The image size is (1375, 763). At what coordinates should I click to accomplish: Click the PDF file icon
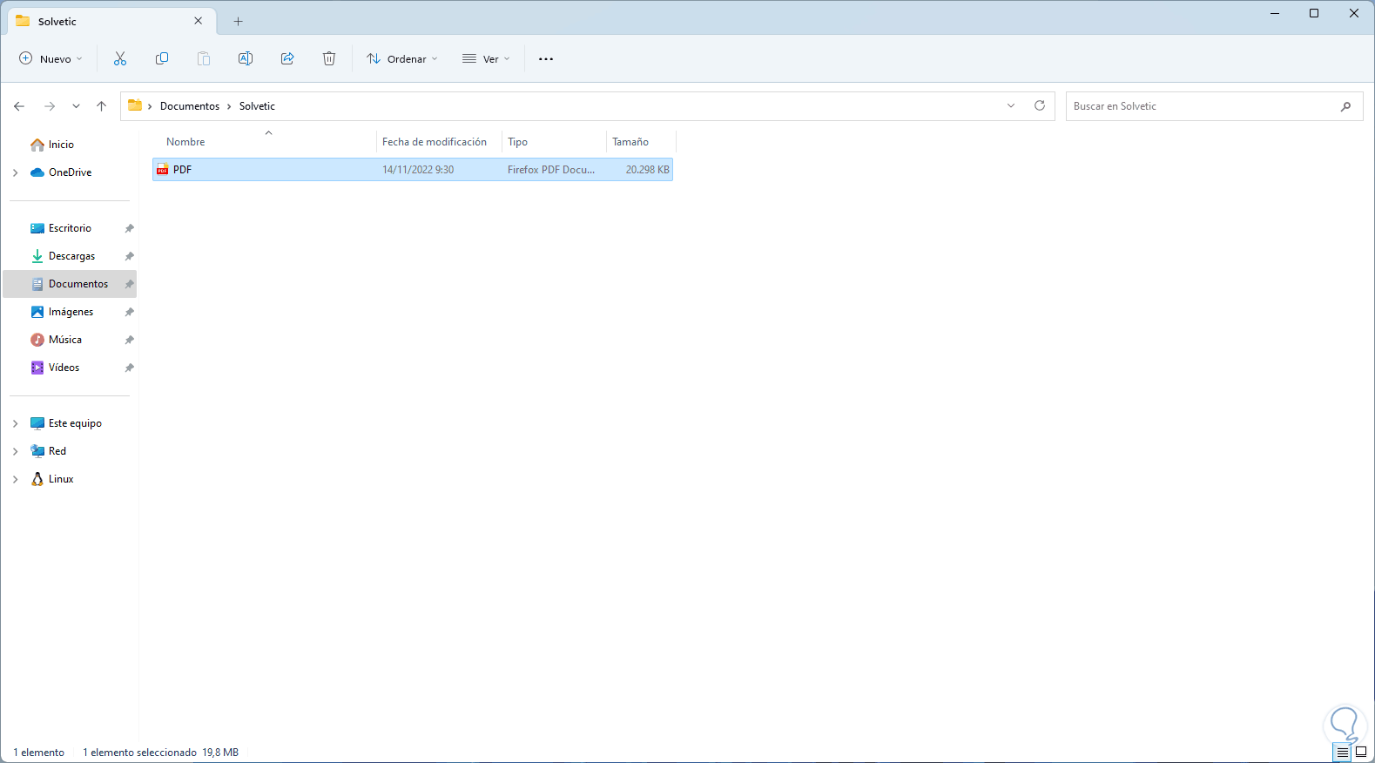(x=162, y=170)
